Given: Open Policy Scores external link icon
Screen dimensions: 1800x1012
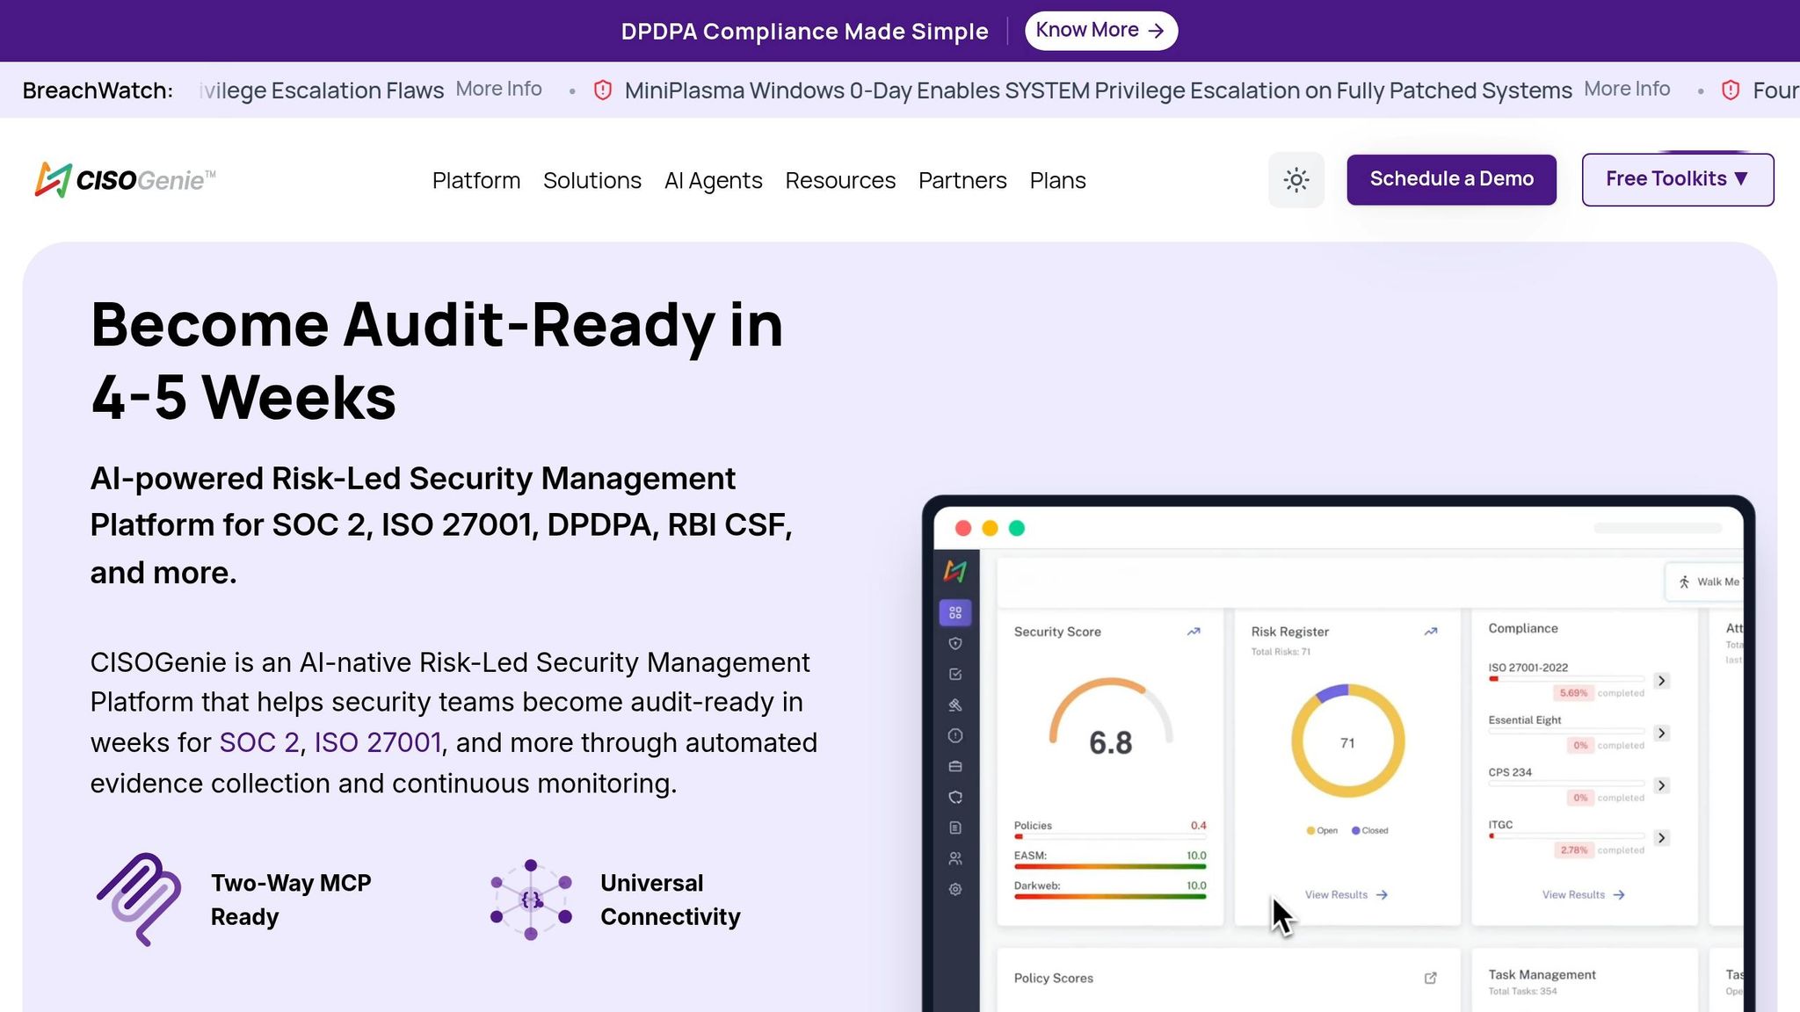Looking at the screenshot, I should 1430,978.
